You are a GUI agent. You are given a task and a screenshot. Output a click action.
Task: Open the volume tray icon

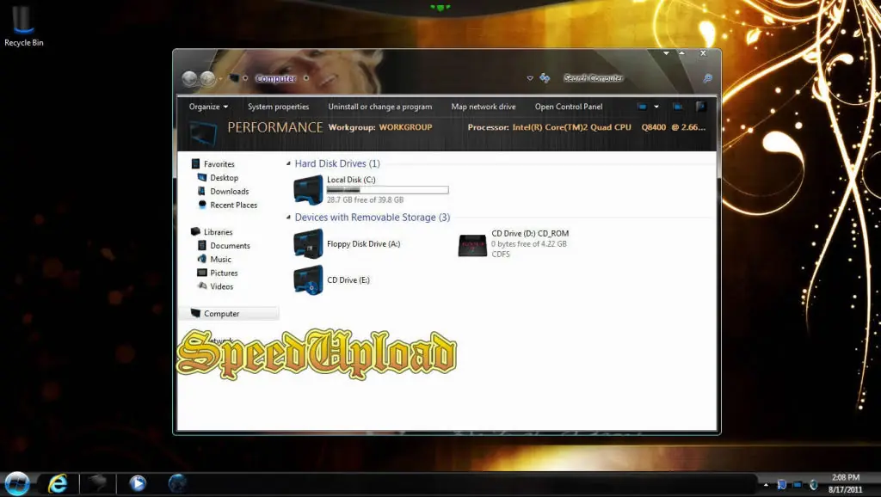pos(813,485)
